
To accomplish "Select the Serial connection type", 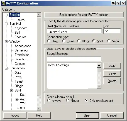I will tap(109, 41).
